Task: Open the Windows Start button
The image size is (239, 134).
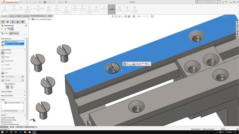Action: 2,132
